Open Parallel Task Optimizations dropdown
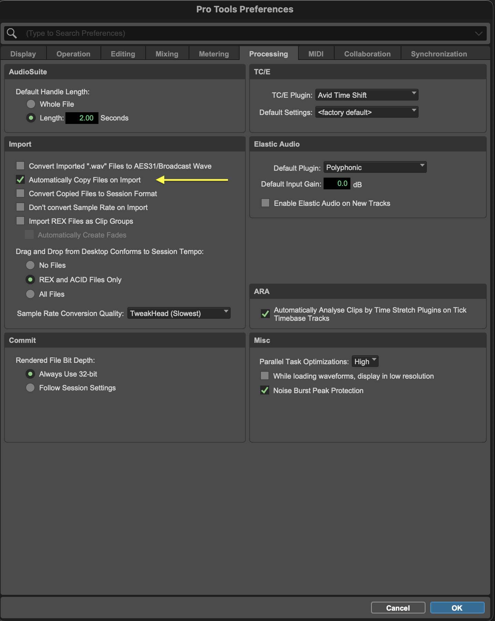This screenshot has width=495, height=621. coord(365,361)
